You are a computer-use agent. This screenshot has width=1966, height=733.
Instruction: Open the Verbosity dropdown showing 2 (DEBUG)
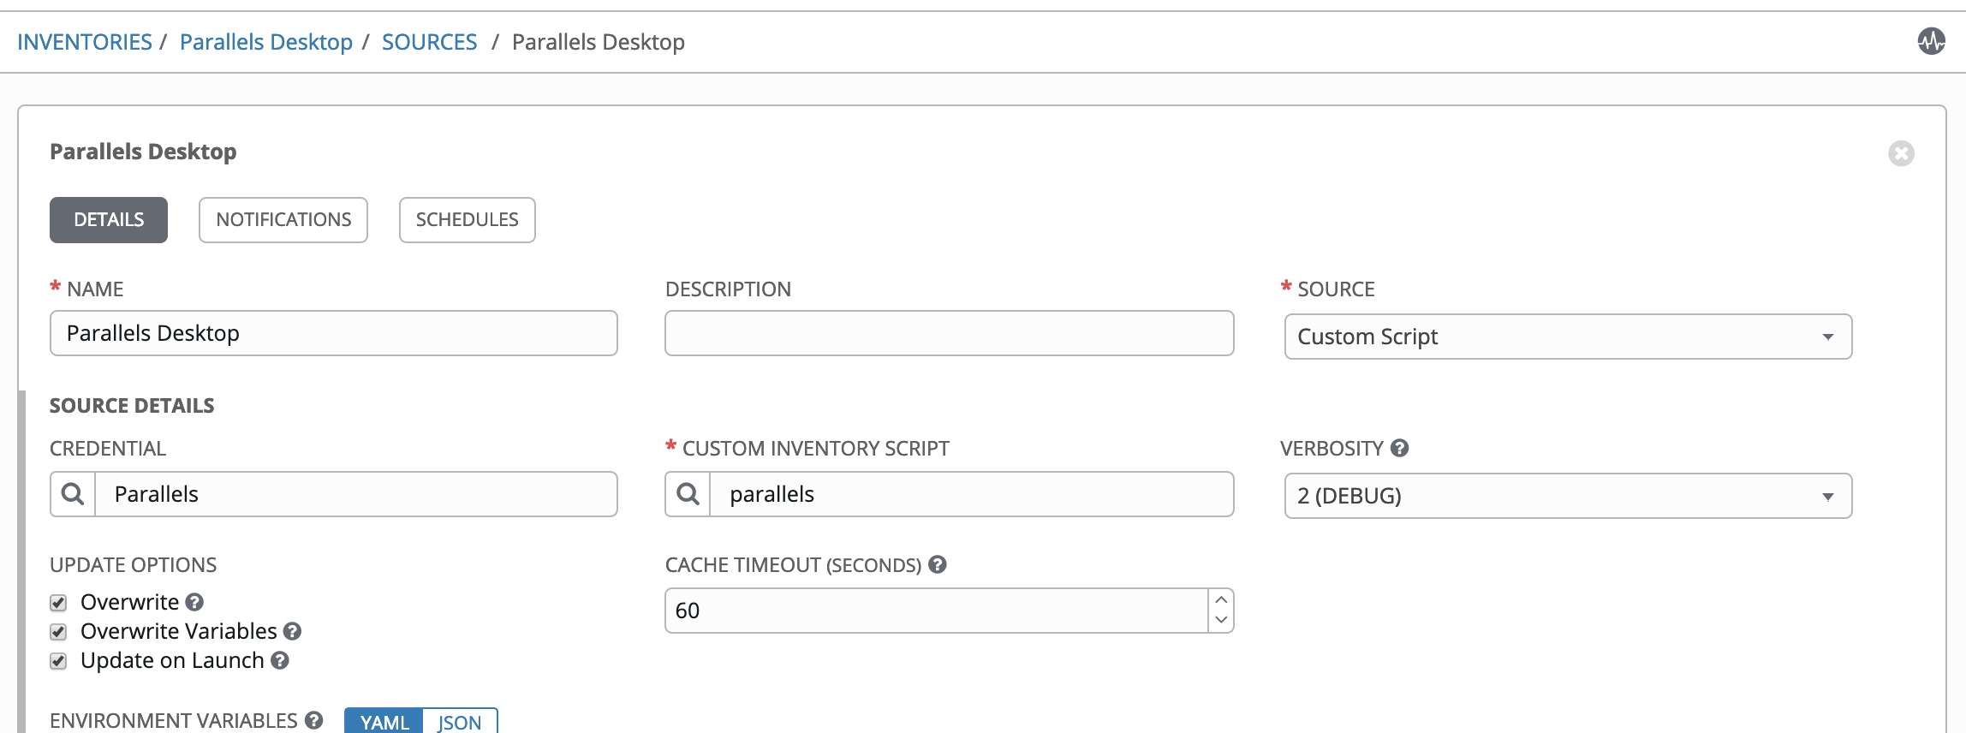coord(1568,496)
